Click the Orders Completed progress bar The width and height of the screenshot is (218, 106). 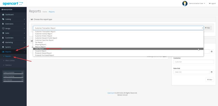[13, 74]
